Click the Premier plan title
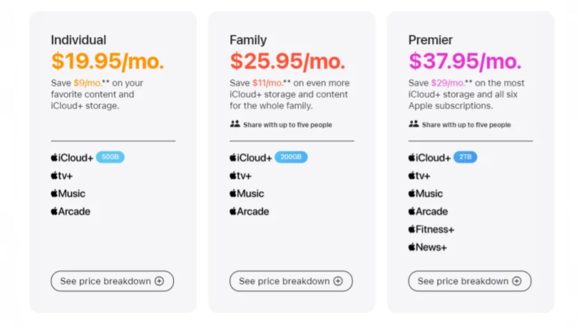Screen dimensions: 579x326 pos(430,40)
